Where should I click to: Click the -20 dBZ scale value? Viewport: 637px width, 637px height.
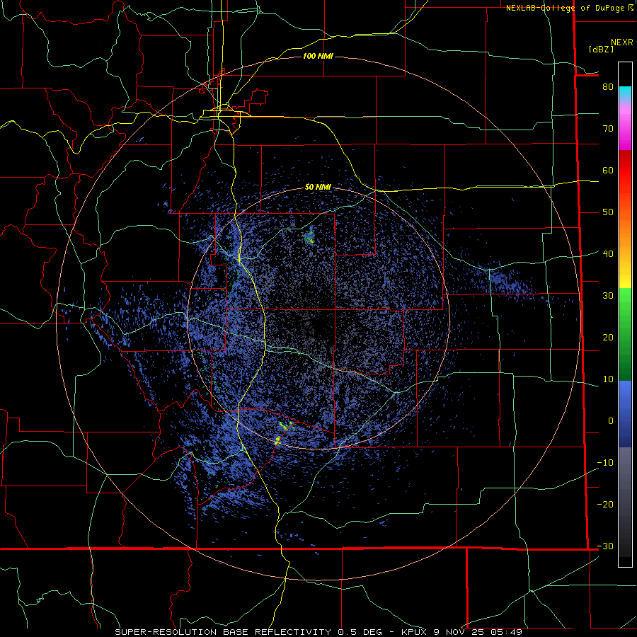(x=605, y=505)
